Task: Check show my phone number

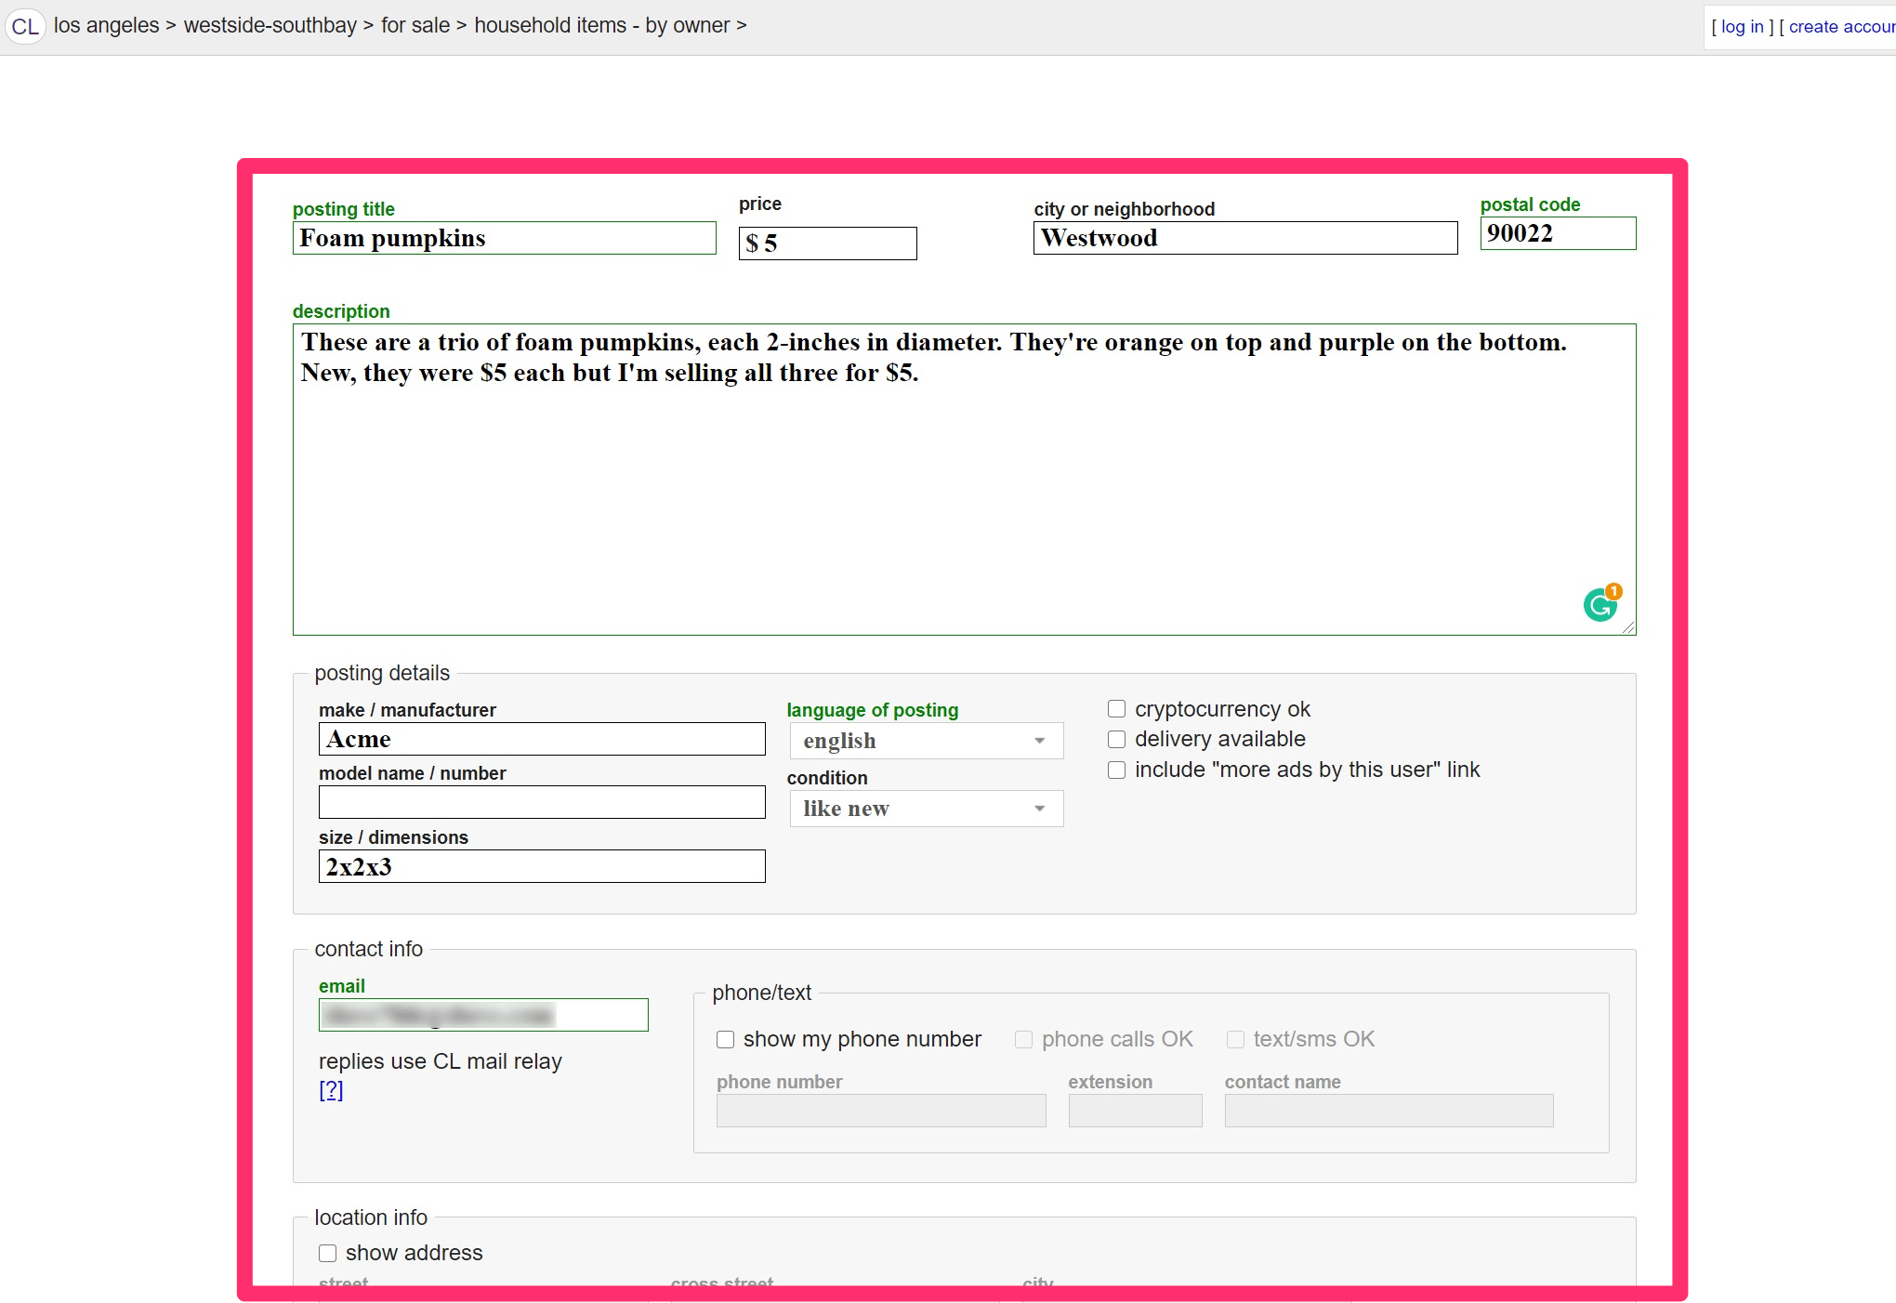Action: [726, 1039]
